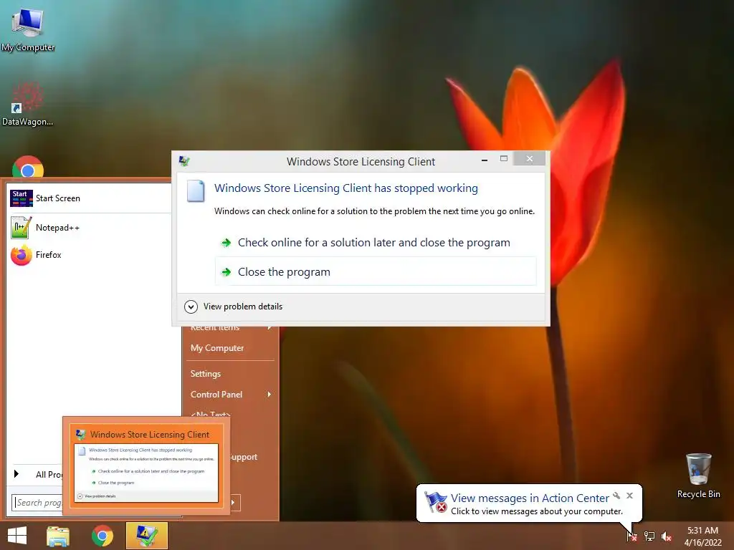Expand All Programs arrow
734x550 pixels.
[16, 474]
